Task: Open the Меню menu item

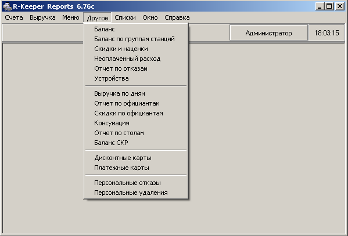Action: (x=70, y=17)
